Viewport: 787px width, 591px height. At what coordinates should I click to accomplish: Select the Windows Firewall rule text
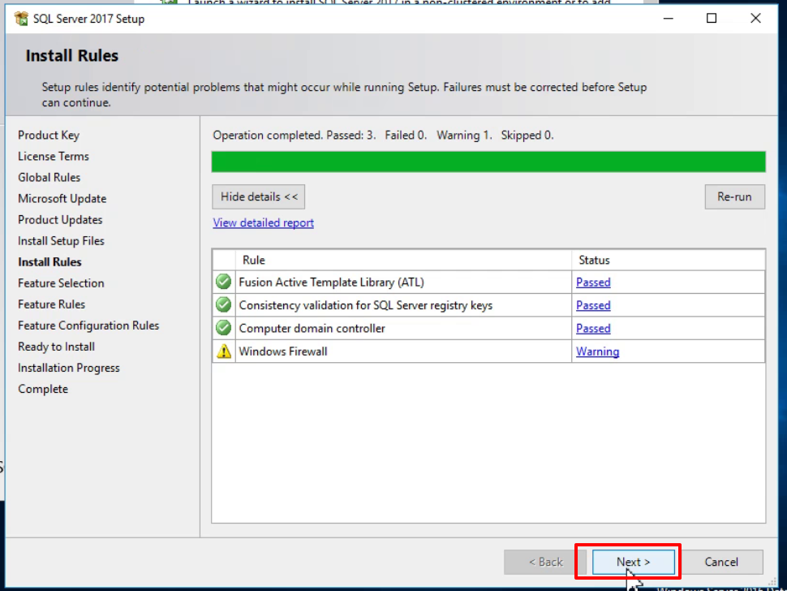pyautogui.click(x=283, y=352)
